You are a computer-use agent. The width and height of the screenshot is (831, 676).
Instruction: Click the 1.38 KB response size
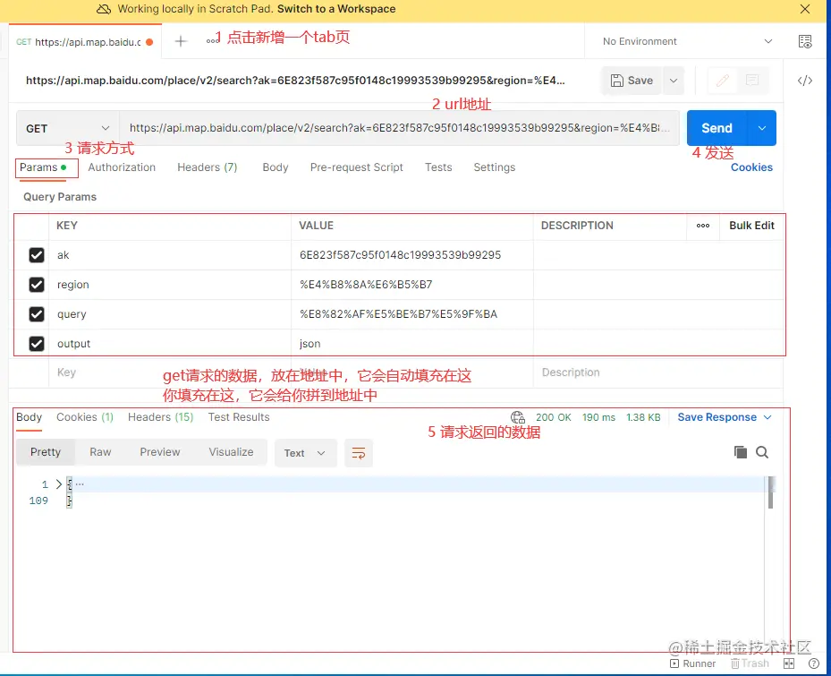coord(643,417)
